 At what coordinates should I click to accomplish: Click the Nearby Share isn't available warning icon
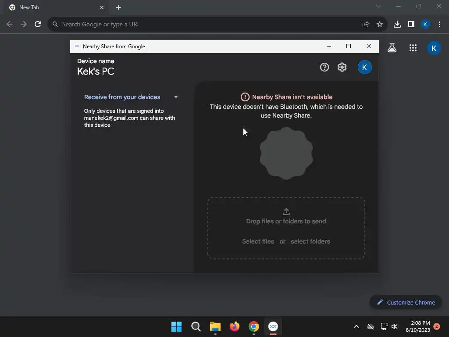pos(245,97)
